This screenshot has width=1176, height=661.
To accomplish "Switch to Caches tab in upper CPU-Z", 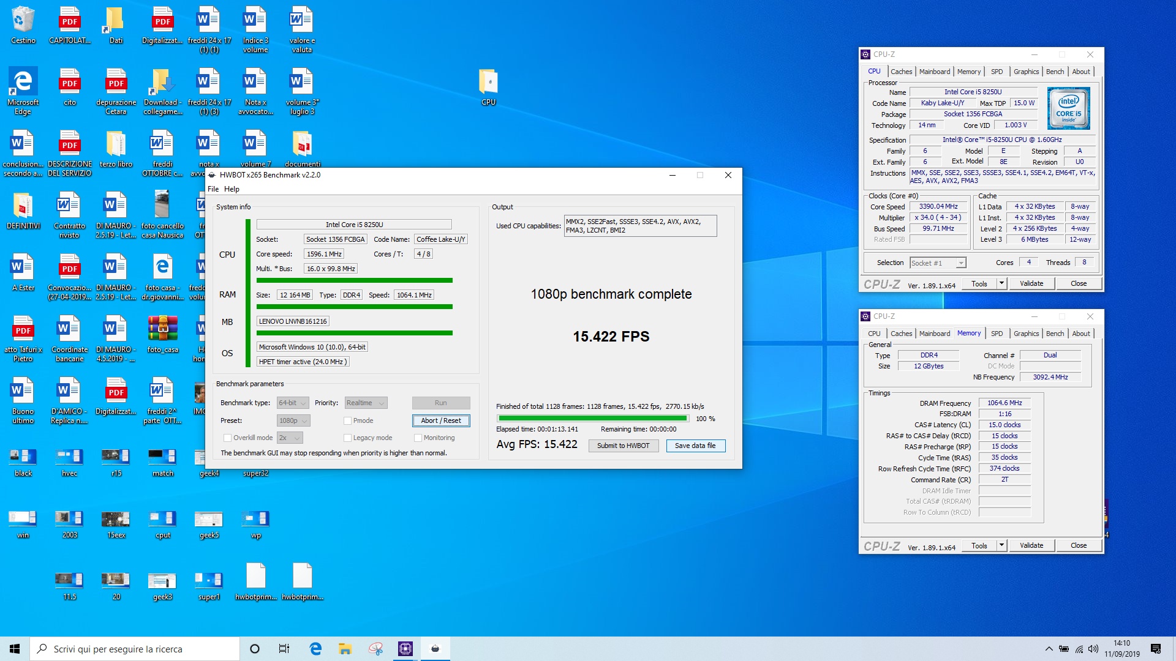I will [901, 72].
